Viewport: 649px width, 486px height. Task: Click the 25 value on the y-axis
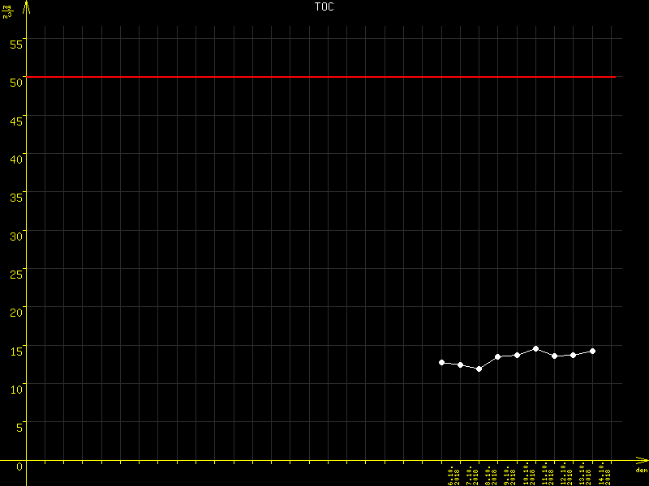[16, 275]
